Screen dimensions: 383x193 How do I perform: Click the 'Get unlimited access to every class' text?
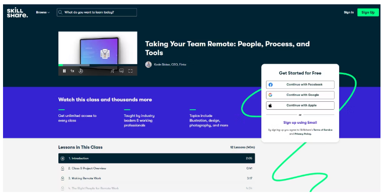[77, 118]
